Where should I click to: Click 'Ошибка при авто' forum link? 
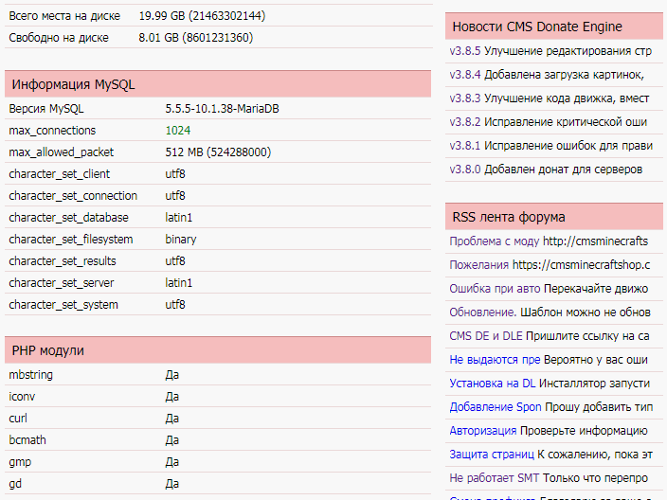(x=495, y=288)
